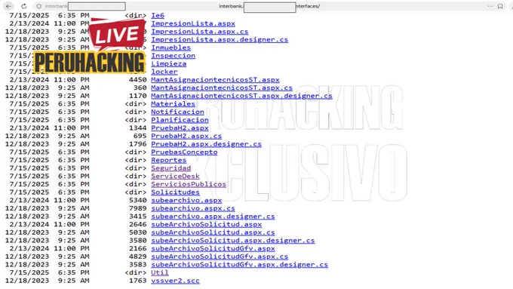Click file size 1763 beside vssver2.scc
513x289 pixels.
click(x=138, y=281)
